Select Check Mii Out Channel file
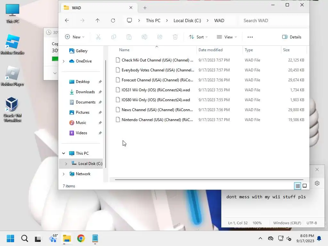Screen dimensions: 328x246 210,60
